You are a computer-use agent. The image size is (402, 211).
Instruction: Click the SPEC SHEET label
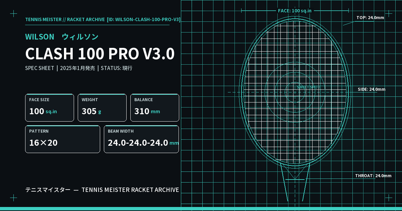click(40, 68)
